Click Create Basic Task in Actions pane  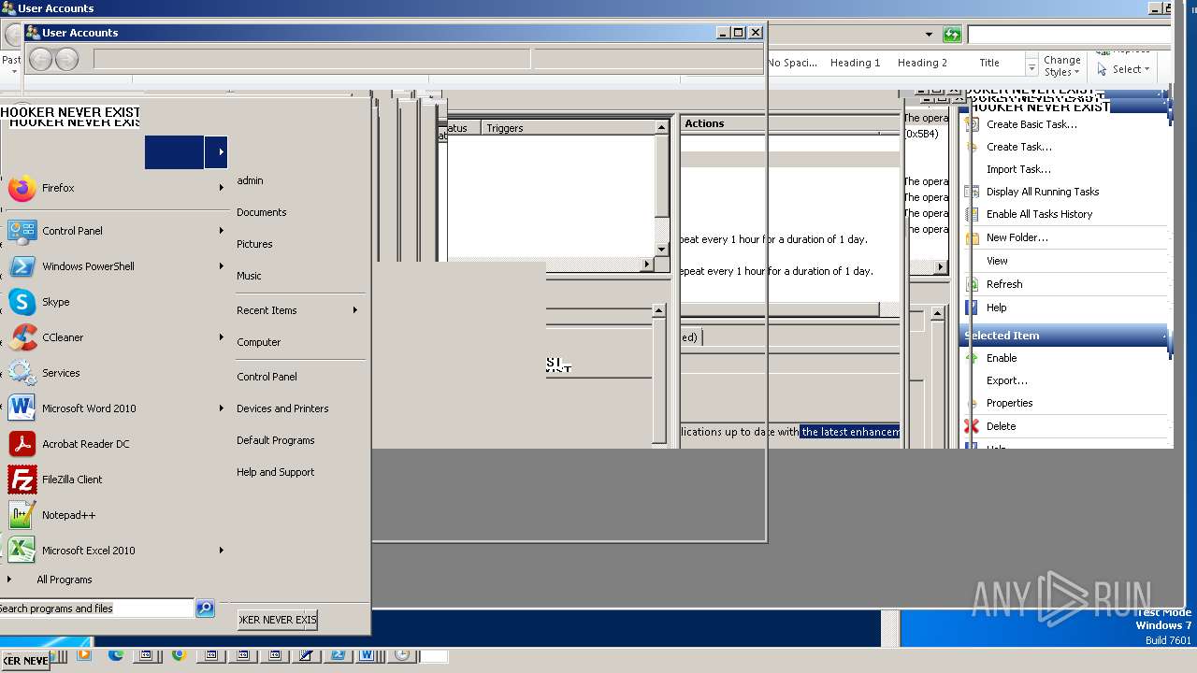pyautogui.click(x=1031, y=124)
